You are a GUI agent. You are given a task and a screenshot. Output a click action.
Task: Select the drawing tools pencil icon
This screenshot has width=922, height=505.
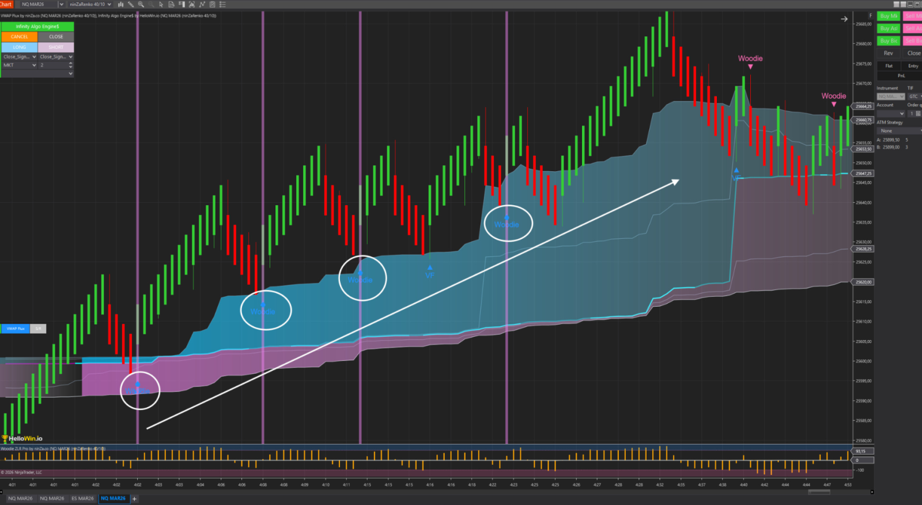[131, 4]
